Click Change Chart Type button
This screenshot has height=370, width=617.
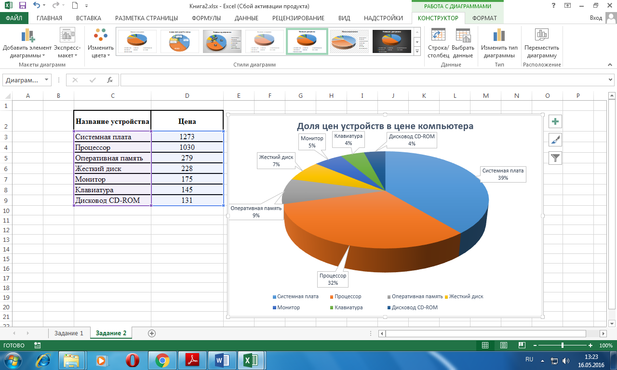tap(499, 43)
